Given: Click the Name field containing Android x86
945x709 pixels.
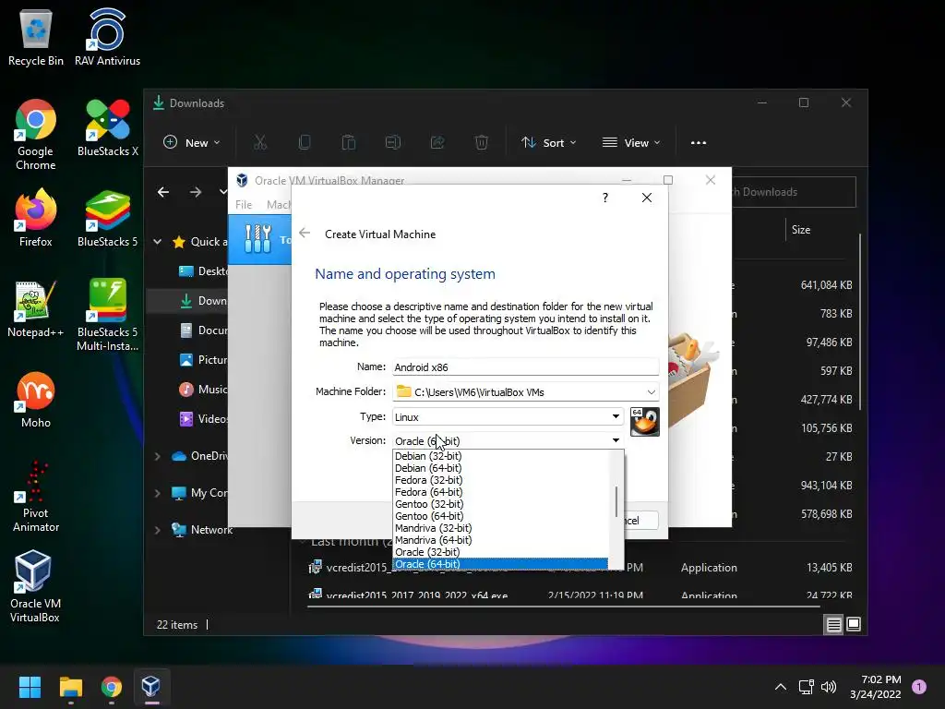Looking at the screenshot, I should [x=525, y=367].
